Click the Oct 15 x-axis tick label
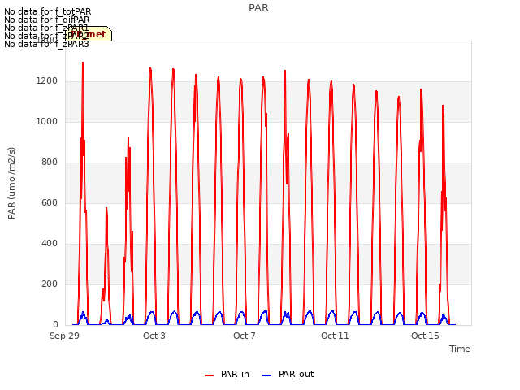The height and width of the screenshot is (390, 520). pos(425,336)
